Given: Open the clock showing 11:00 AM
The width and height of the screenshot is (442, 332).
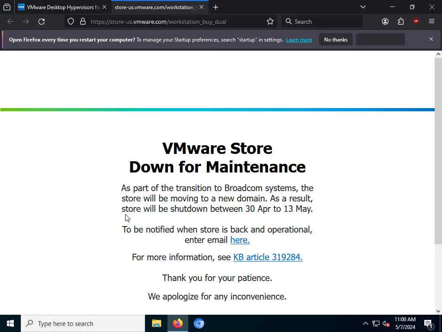Looking at the screenshot, I should (405, 323).
